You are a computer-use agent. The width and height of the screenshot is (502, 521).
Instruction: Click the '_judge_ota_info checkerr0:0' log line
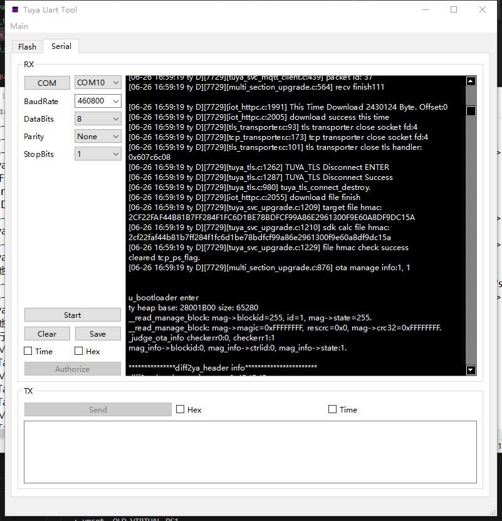click(x=202, y=338)
